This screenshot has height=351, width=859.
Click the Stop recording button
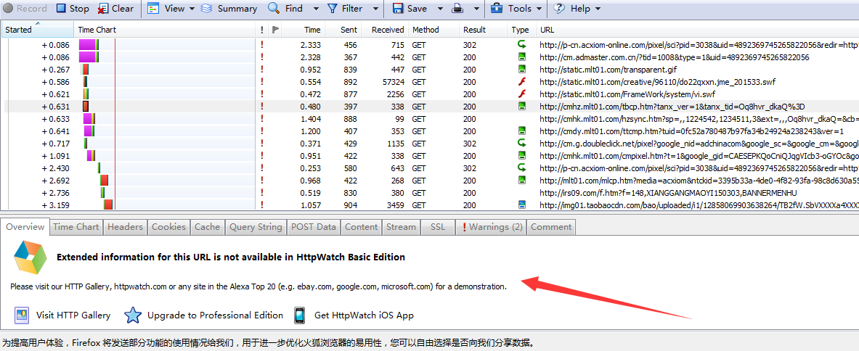72,9
